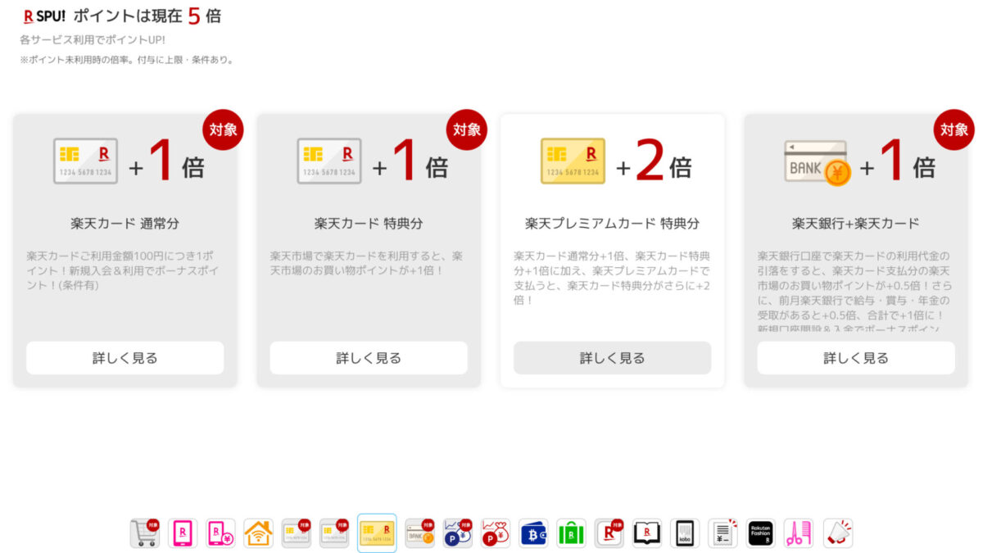Select the pink scissors and comb beauty icon
This screenshot has width=983, height=553.
[798, 533]
